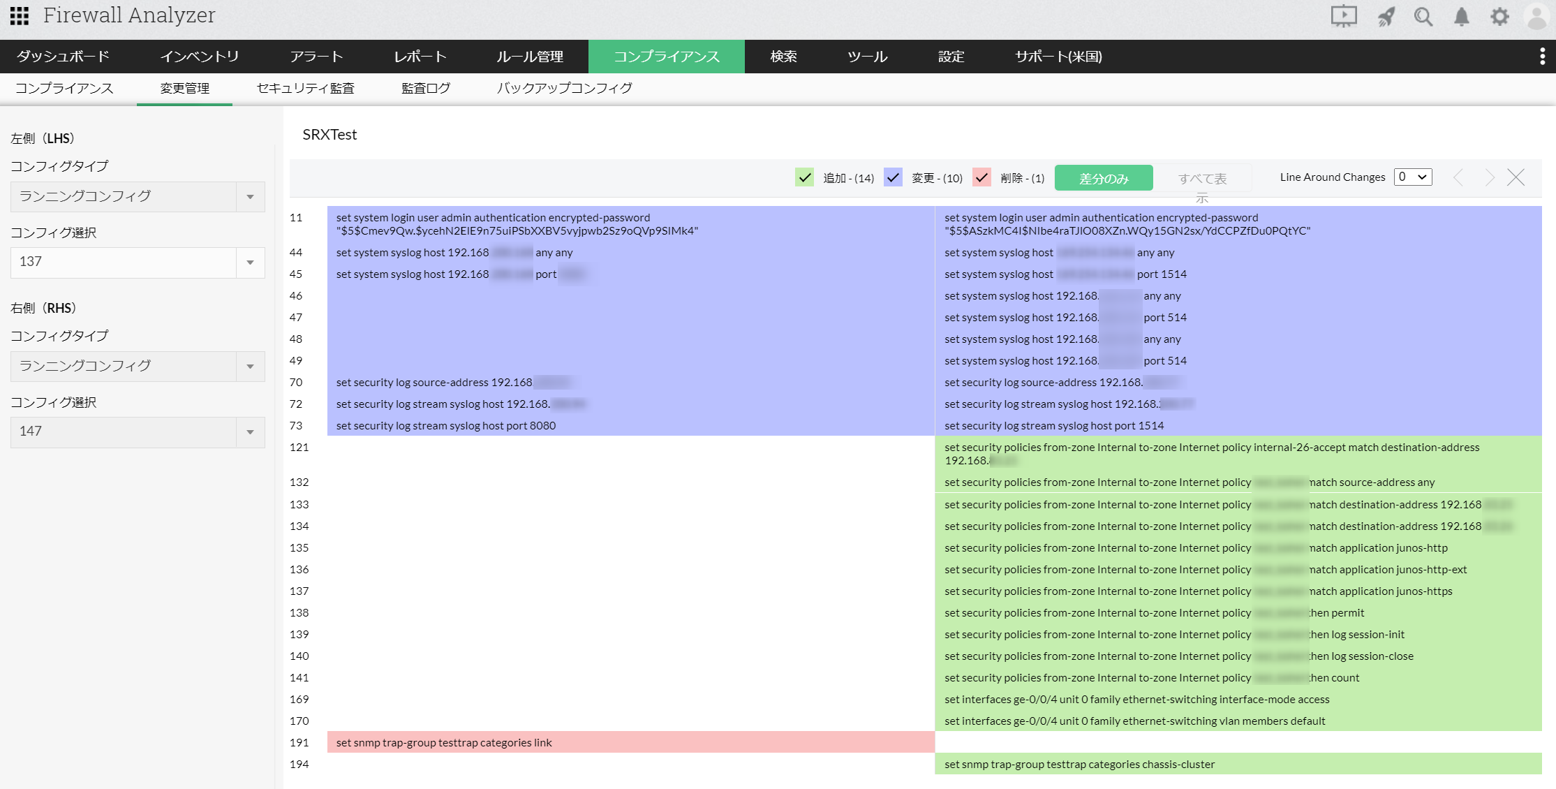The width and height of the screenshot is (1556, 789).
Task: Open the three-dot more menu
Action: point(1542,57)
